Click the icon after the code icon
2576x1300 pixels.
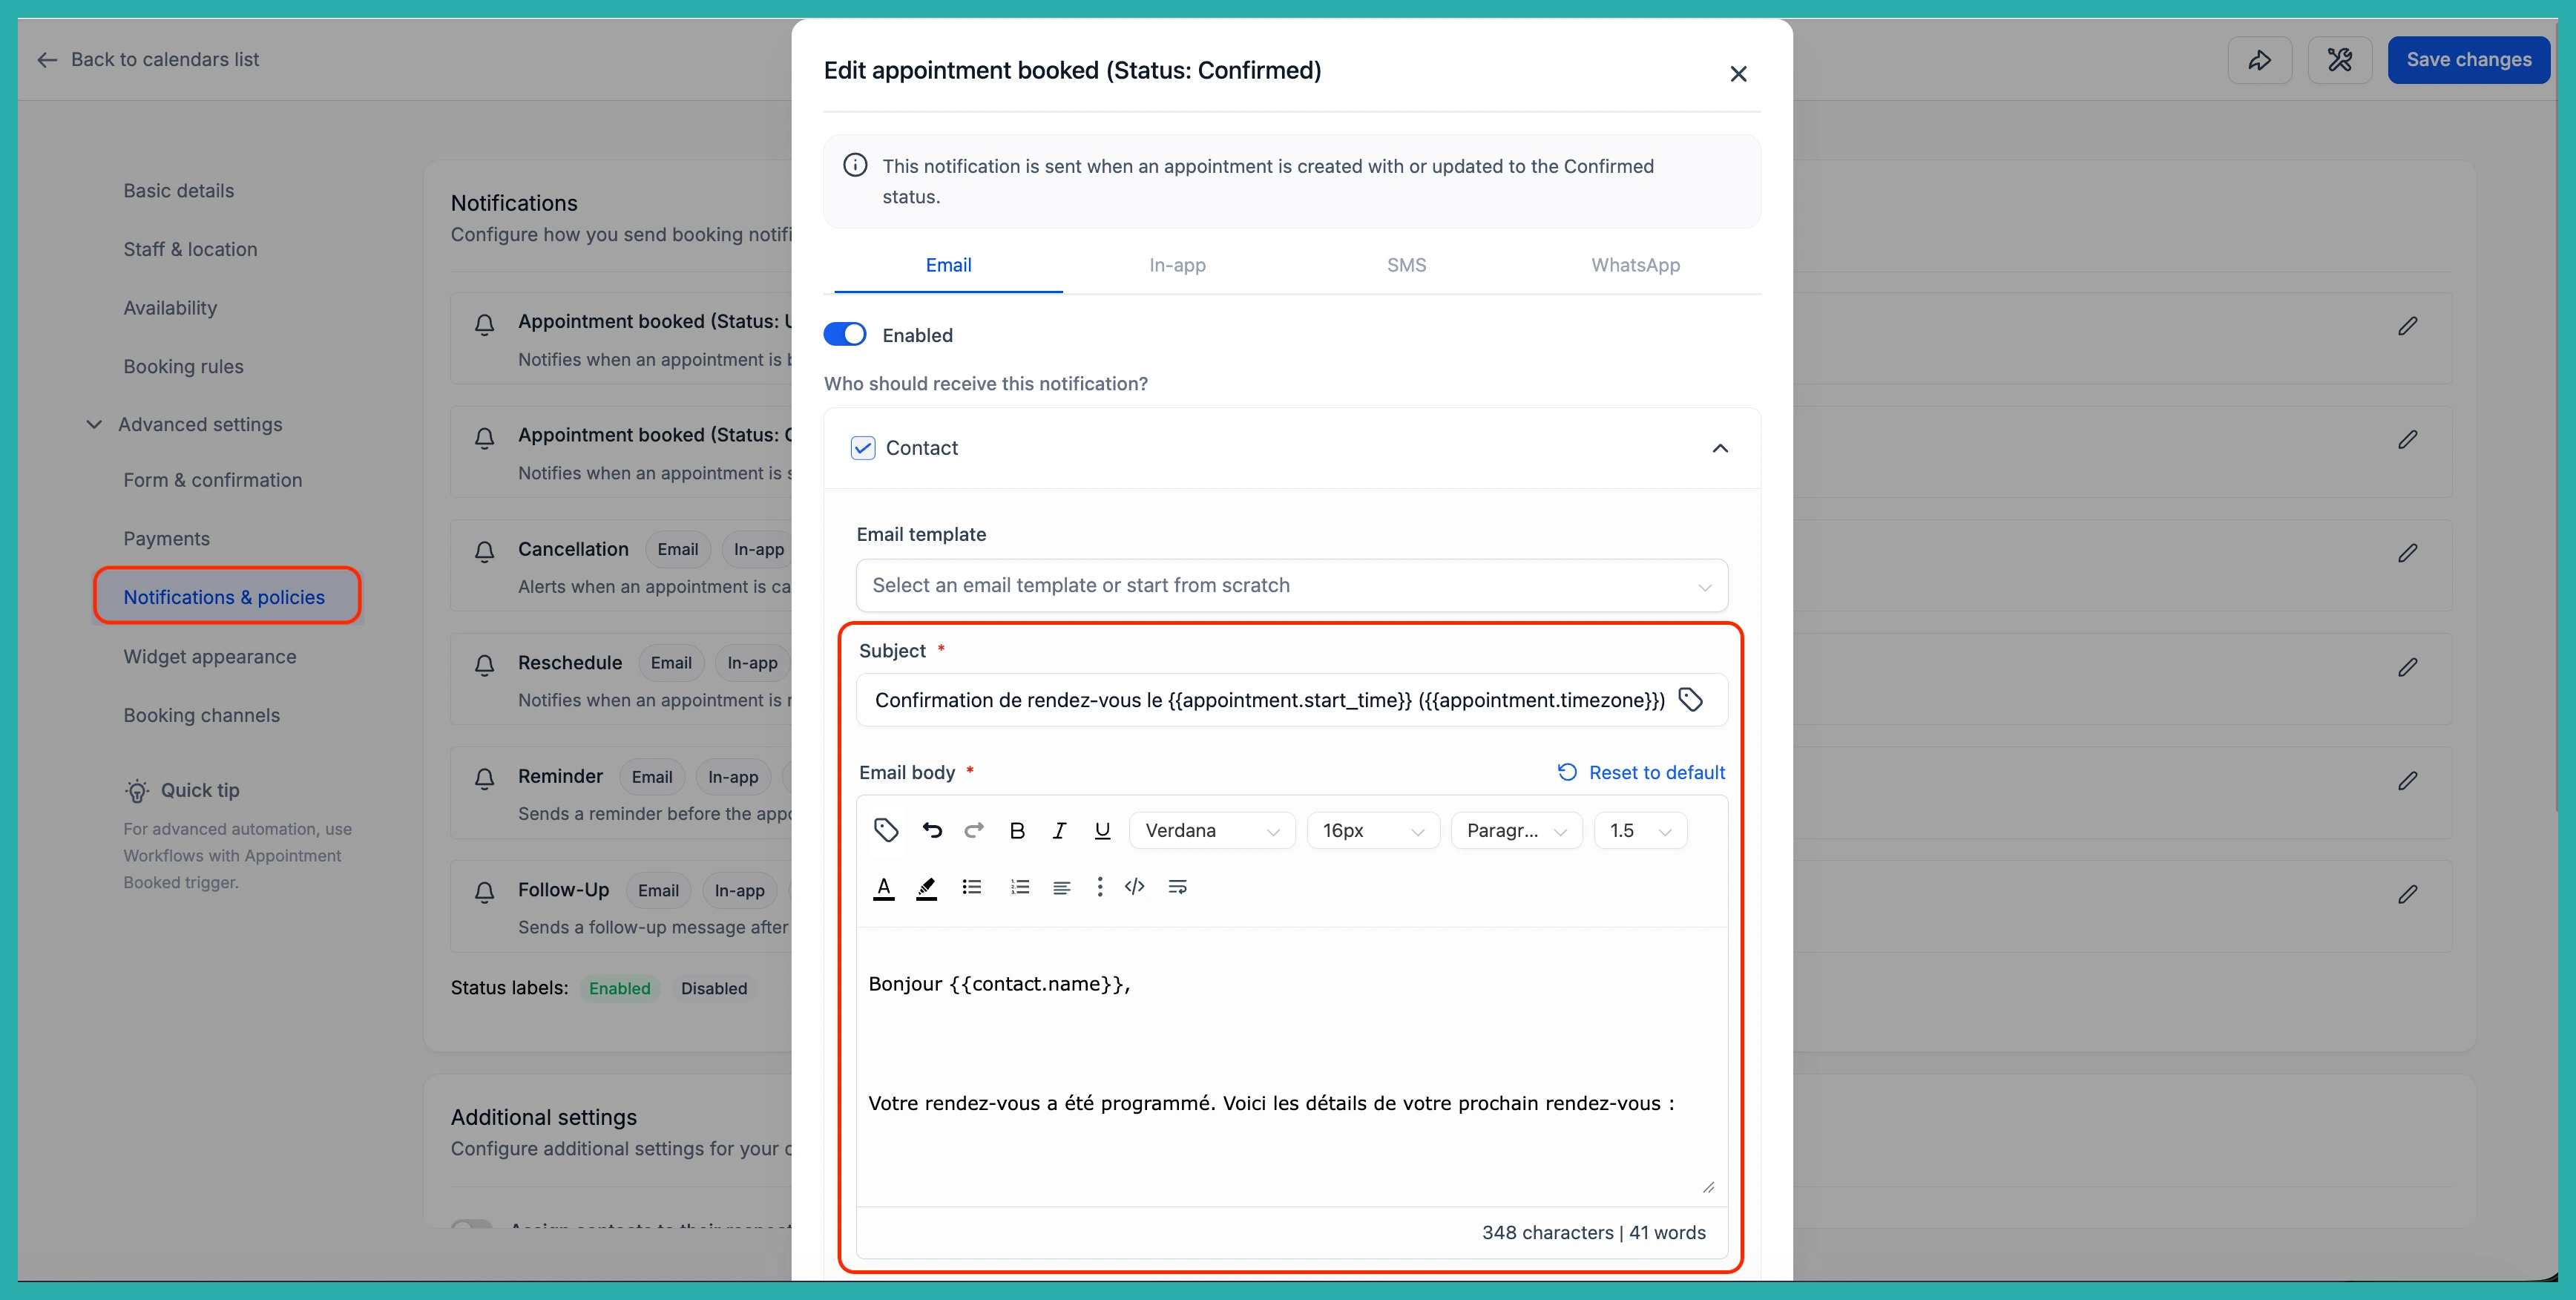click(1178, 887)
